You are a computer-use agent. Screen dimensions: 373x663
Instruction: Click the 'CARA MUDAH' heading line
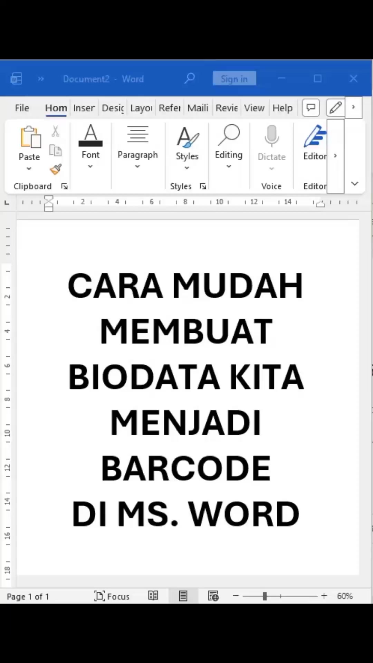pos(185,286)
